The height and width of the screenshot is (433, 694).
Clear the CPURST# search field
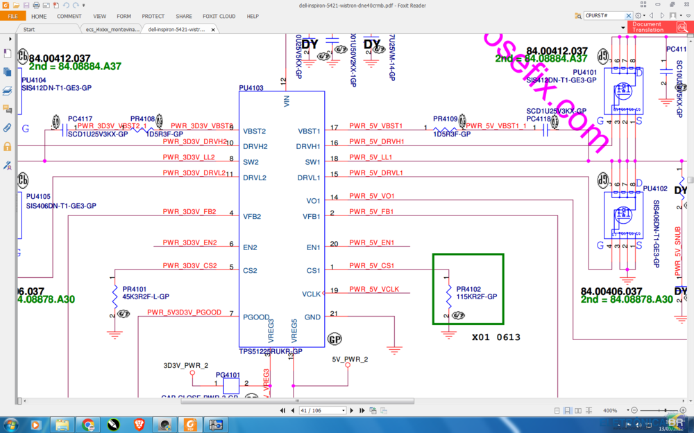[x=628, y=15]
